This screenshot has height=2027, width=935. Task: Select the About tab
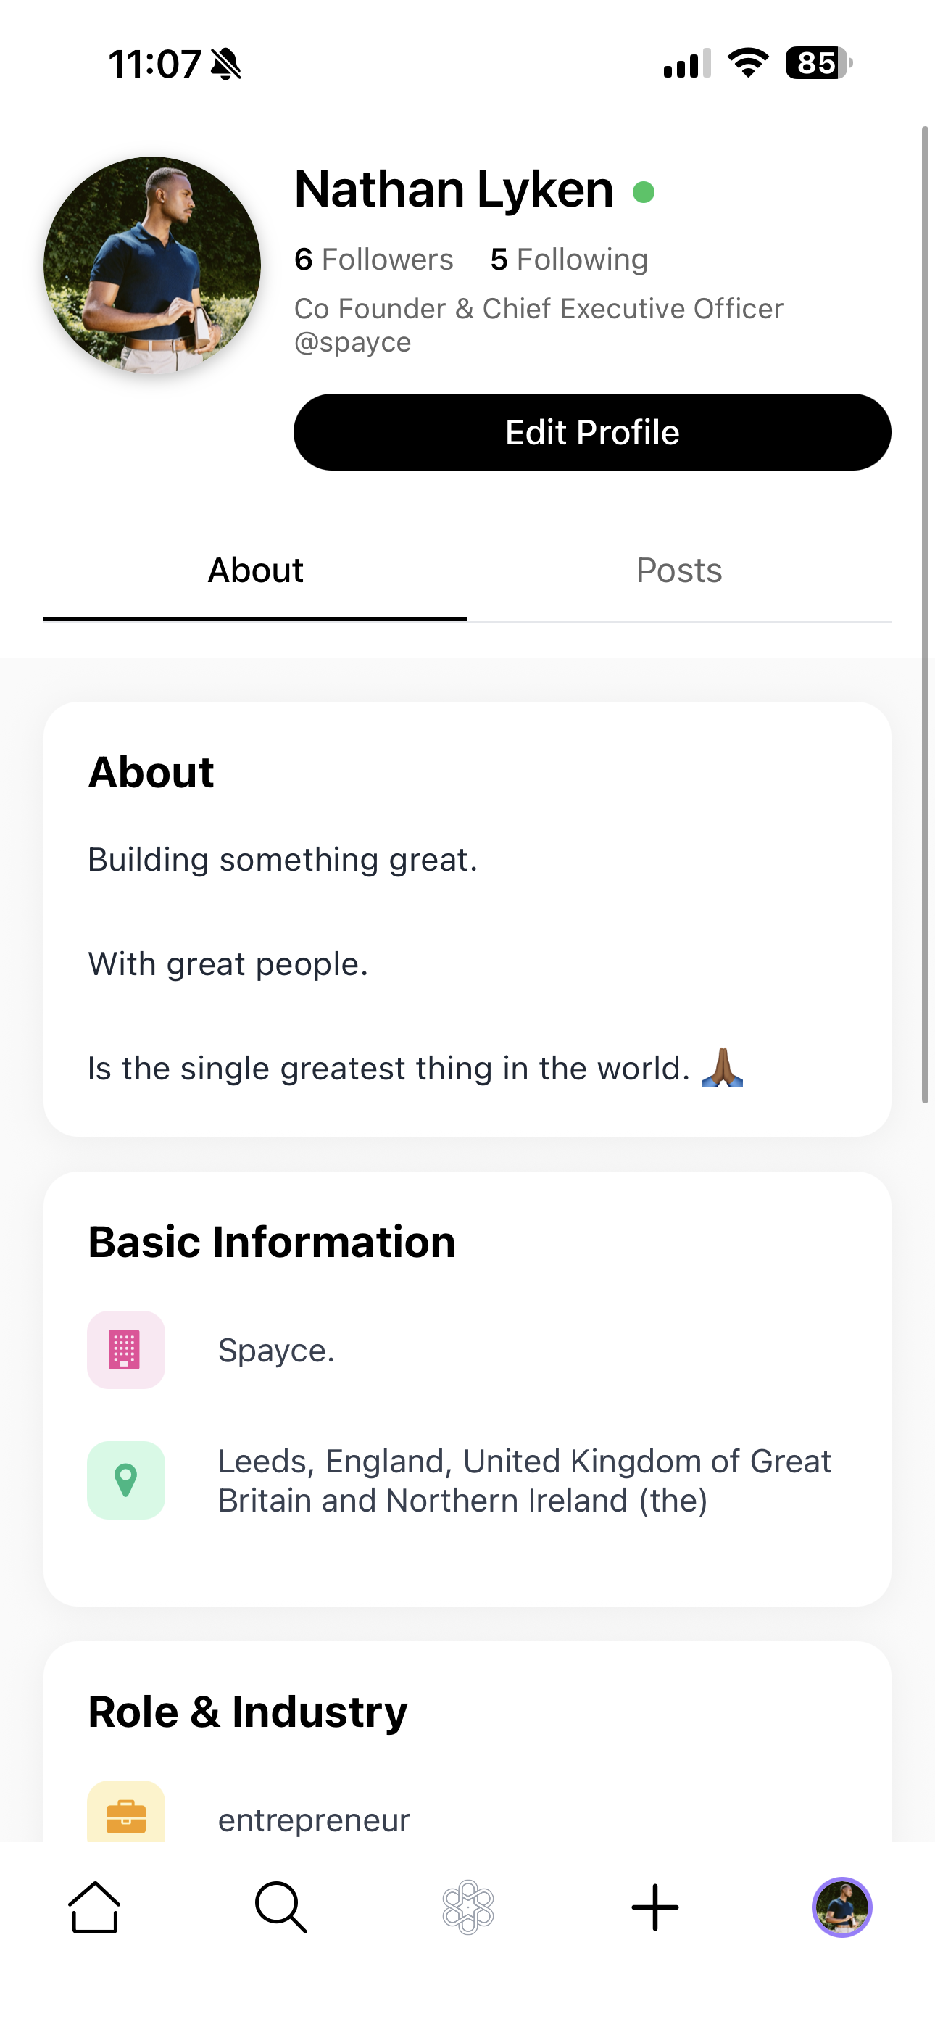[x=254, y=570]
